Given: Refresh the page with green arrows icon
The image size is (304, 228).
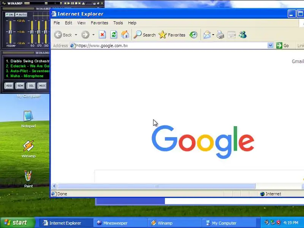Looking at the screenshot, I should (x=114, y=35).
